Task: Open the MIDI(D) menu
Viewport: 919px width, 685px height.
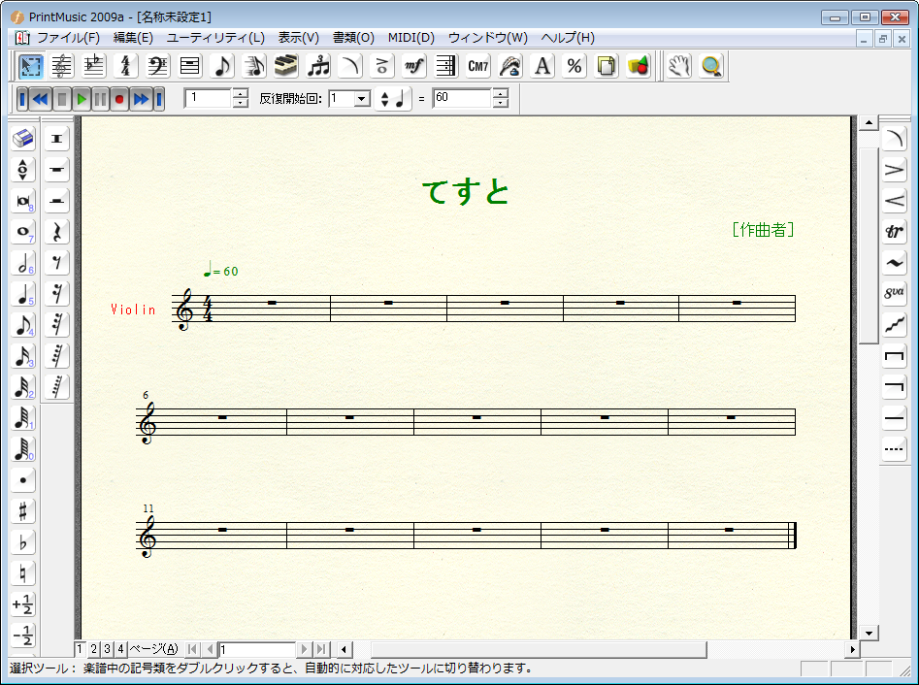Action: point(410,38)
